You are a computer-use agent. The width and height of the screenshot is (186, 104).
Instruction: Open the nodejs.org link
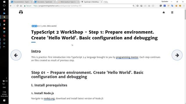(x=49, y=99)
